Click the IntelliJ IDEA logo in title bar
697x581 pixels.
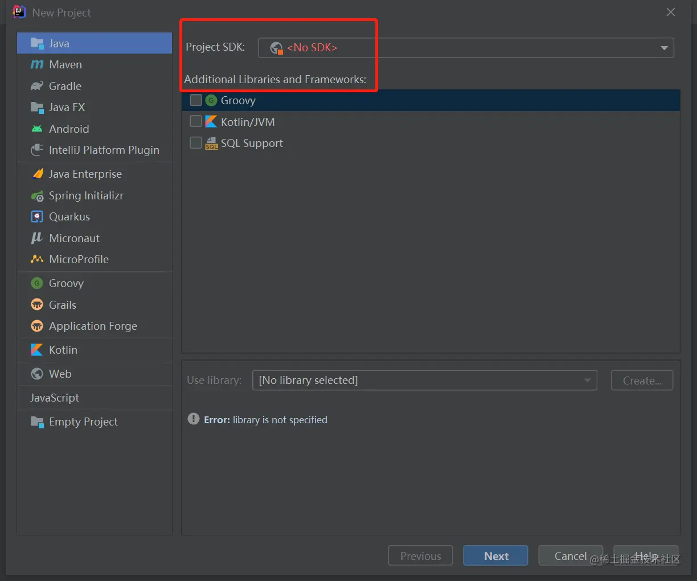click(19, 12)
